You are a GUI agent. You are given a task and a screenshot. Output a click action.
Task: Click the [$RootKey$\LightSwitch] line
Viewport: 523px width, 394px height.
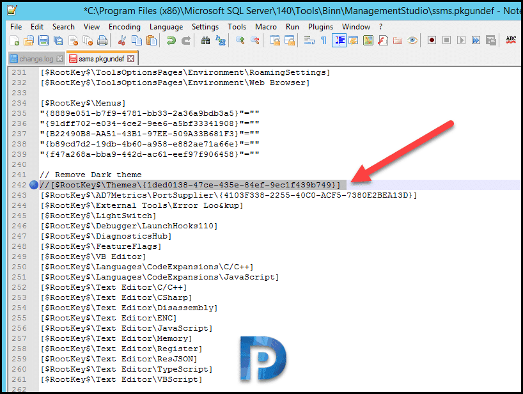pyautogui.click(x=98, y=216)
